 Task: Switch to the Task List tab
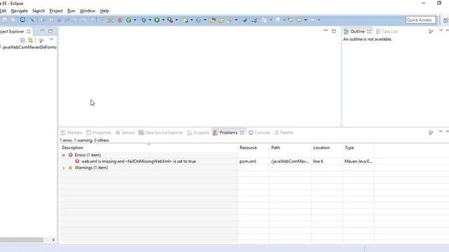tap(387, 31)
